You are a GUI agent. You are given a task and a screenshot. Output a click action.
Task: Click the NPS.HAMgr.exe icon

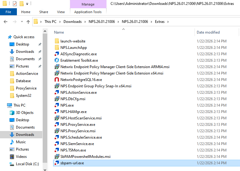coord(57,112)
